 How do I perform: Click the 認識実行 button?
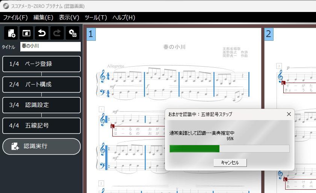click(41, 146)
